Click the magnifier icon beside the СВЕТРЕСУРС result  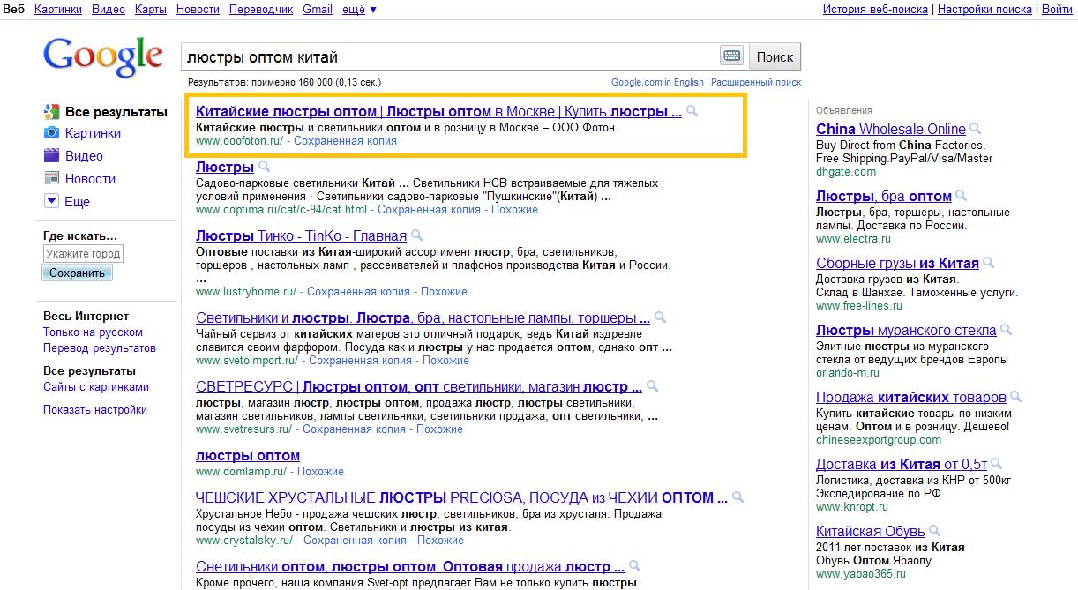coord(652,386)
